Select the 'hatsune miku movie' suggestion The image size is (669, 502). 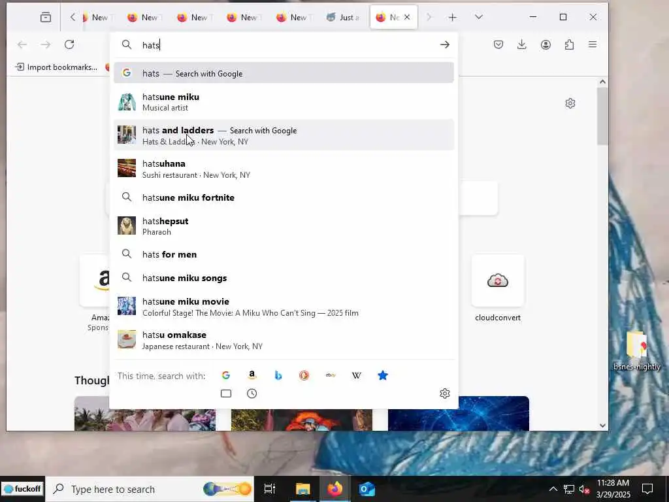click(x=284, y=307)
